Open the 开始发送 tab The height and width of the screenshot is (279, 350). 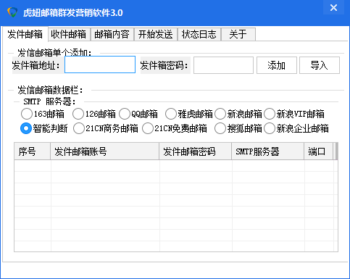click(156, 34)
